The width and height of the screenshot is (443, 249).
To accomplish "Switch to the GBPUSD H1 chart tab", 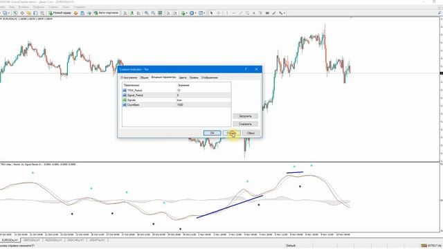I will click(x=32, y=240).
